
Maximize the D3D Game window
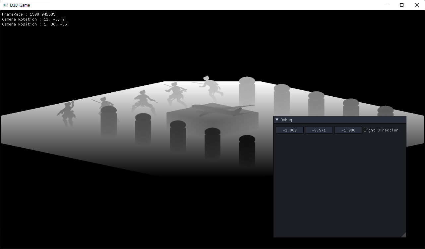coord(402,5)
